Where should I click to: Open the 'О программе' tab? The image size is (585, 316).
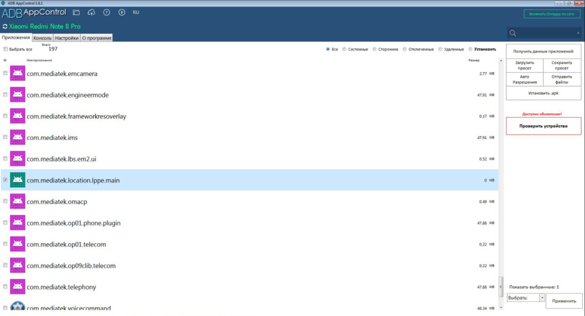[97, 38]
